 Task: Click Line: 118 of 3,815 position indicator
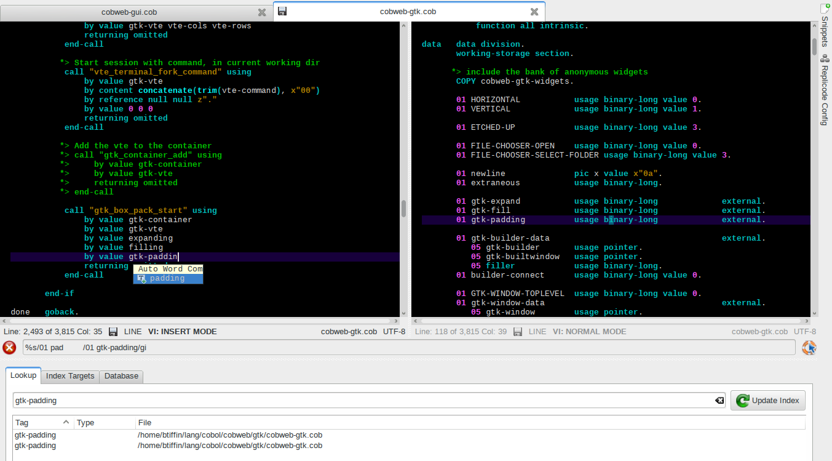tap(461, 332)
